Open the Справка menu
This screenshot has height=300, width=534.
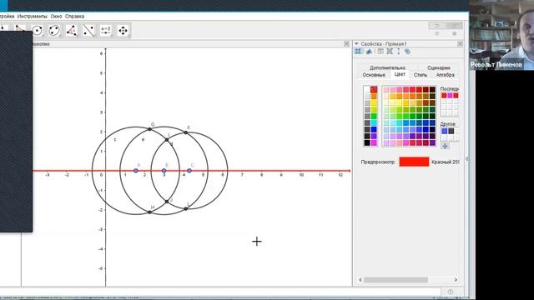(74, 17)
